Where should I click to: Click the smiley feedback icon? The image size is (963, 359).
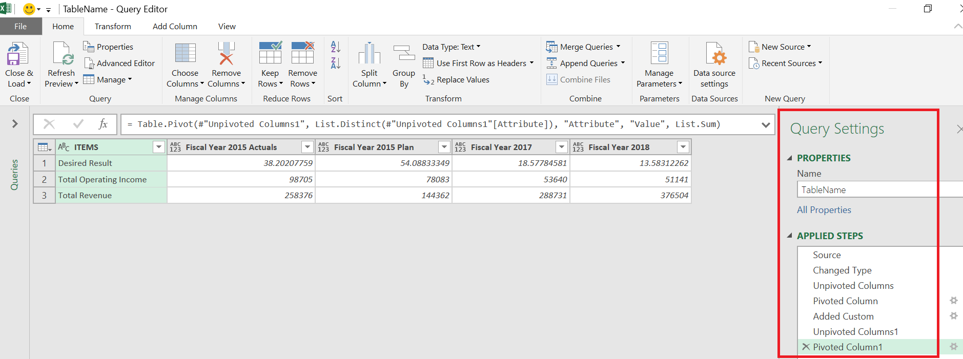tap(29, 9)
